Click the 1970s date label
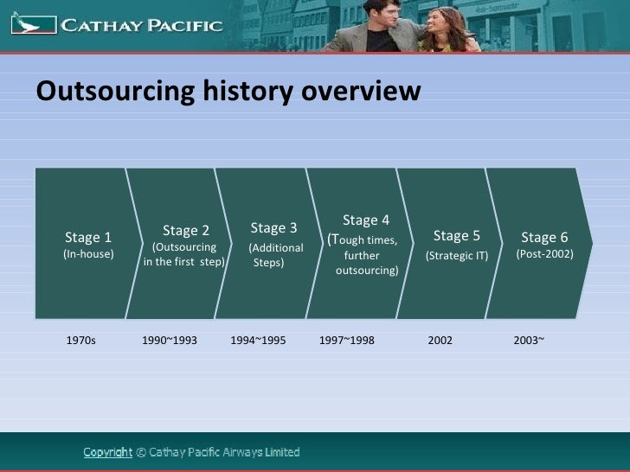 (80, 341)
